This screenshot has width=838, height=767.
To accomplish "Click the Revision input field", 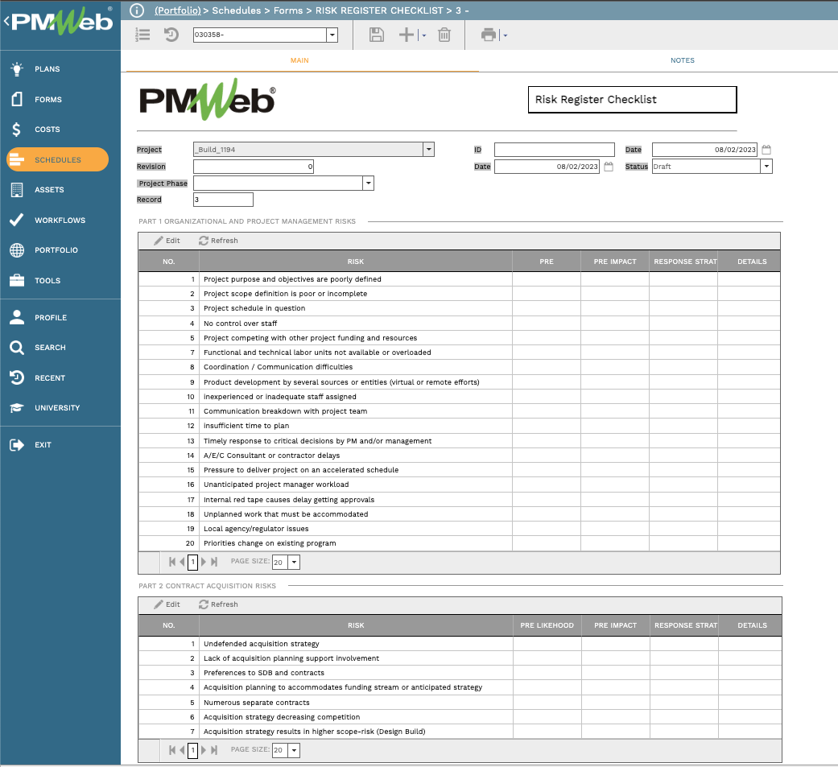I will pyautogui.click(x=254, y=167).
